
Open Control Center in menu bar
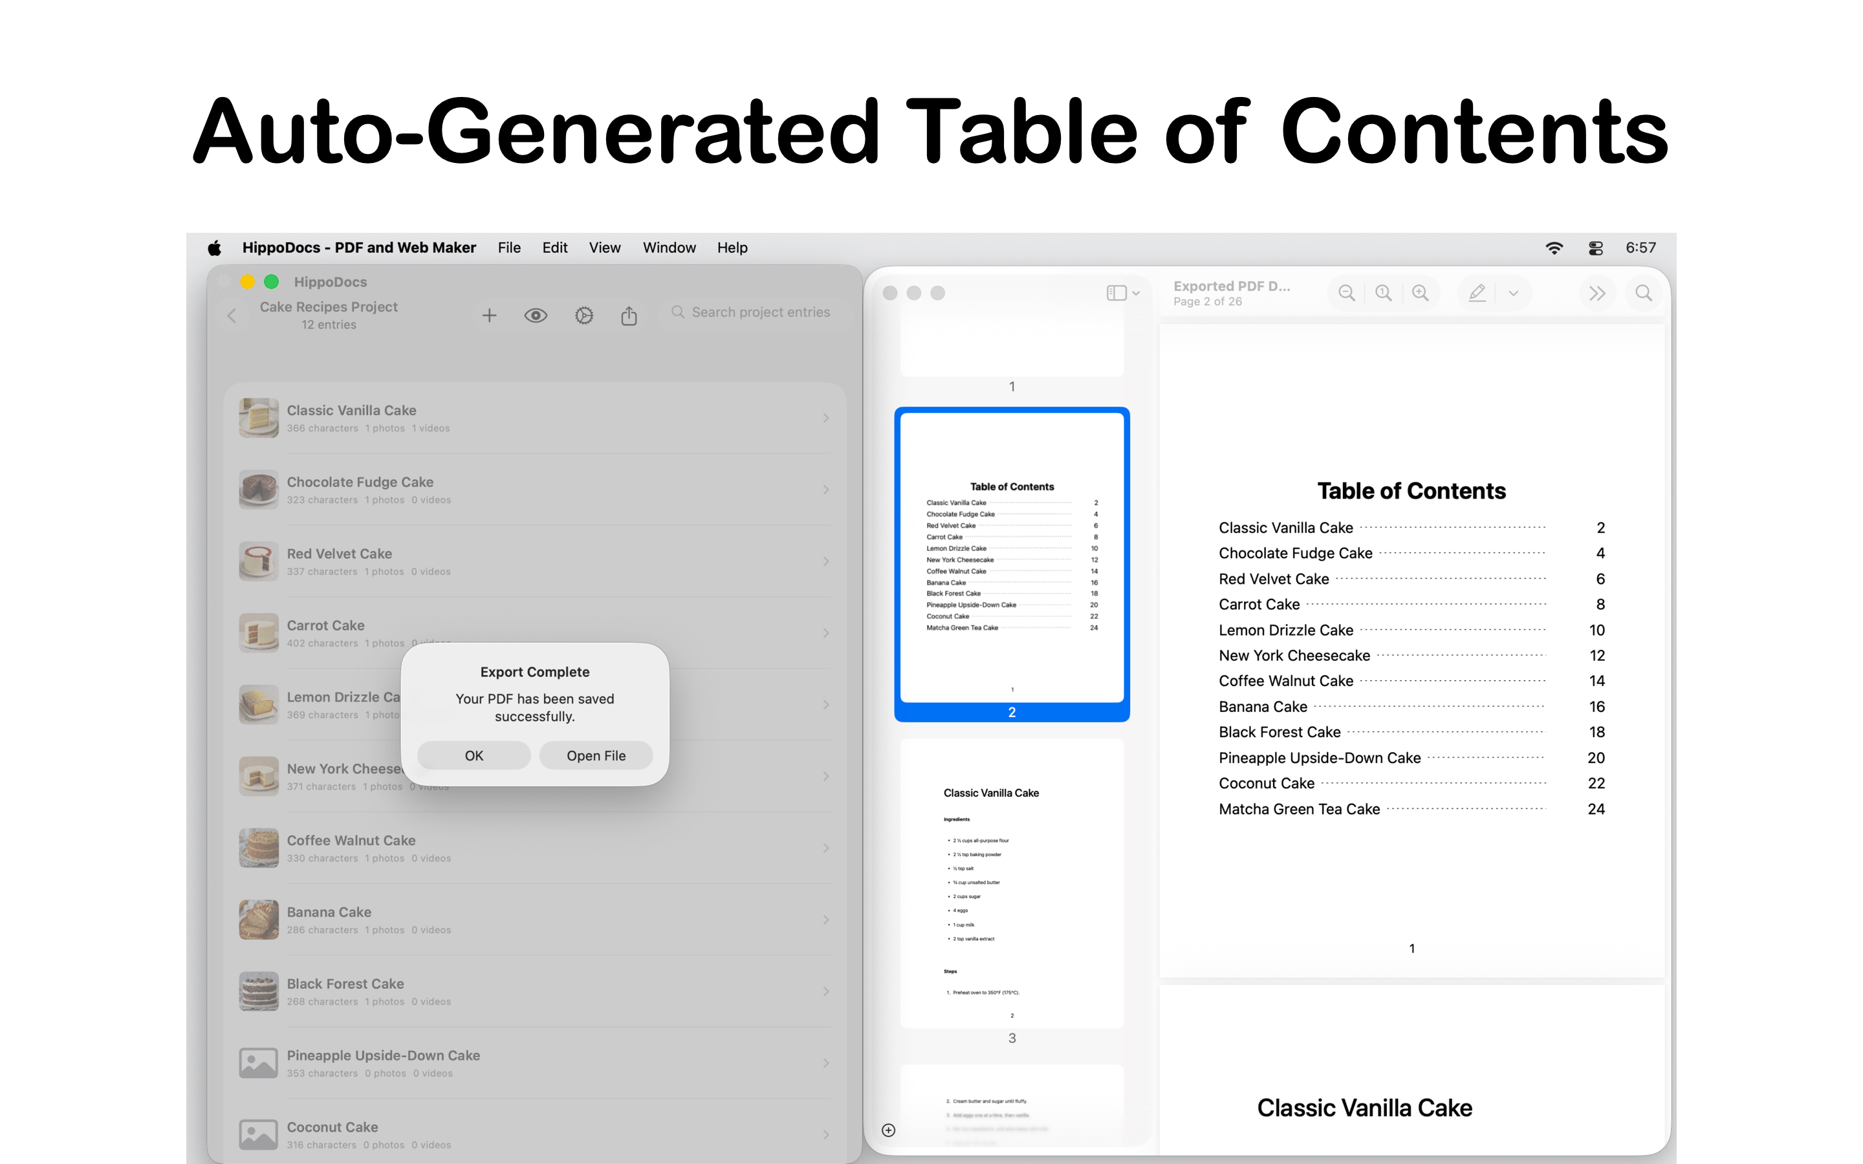click(x=1595, y=248)
